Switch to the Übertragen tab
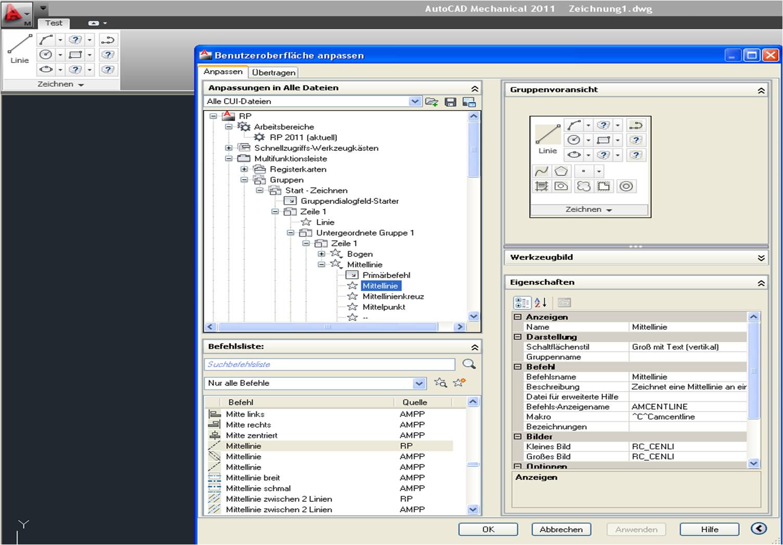Image resolution: width=783 pixels, height=545 pixels. tap(274, 72)
